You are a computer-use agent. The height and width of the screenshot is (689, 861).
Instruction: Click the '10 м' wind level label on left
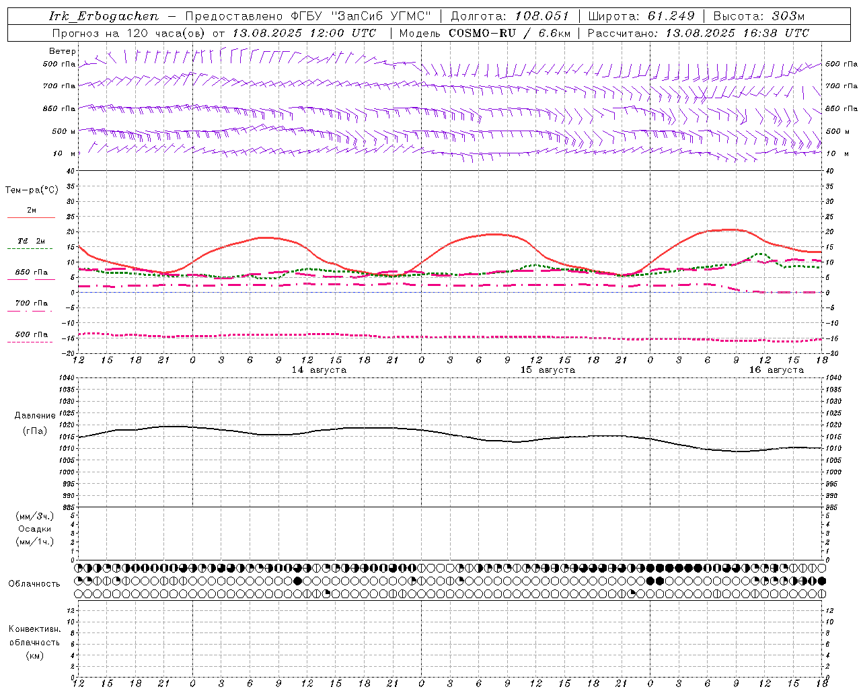[65, 153]
